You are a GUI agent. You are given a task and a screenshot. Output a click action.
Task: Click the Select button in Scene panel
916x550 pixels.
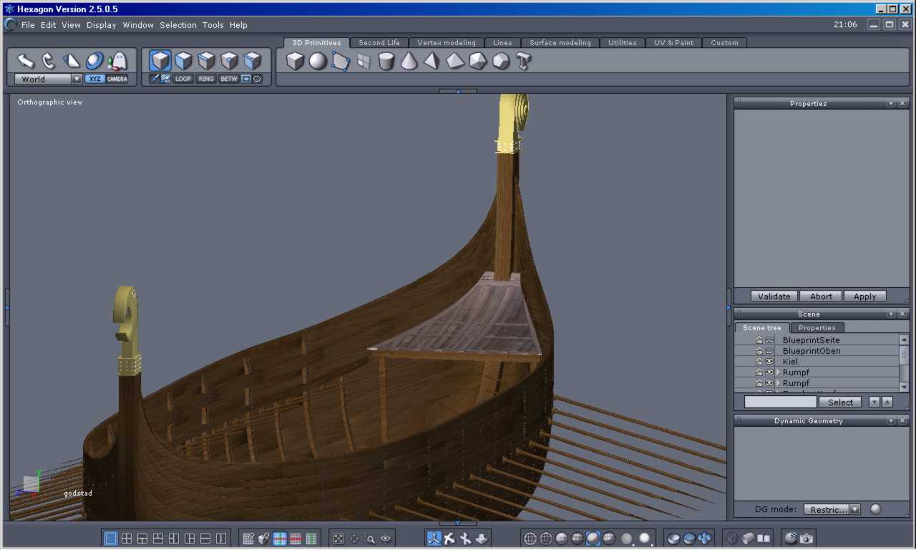coord(840,402)
